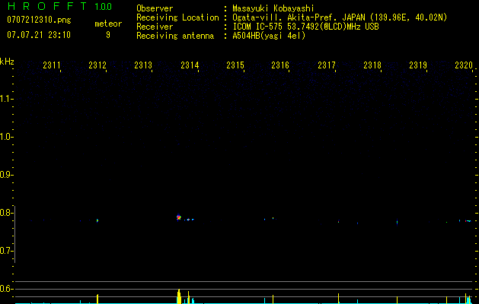Click the 2314 time axis marker
479x304 pixels.
(190, 65)
